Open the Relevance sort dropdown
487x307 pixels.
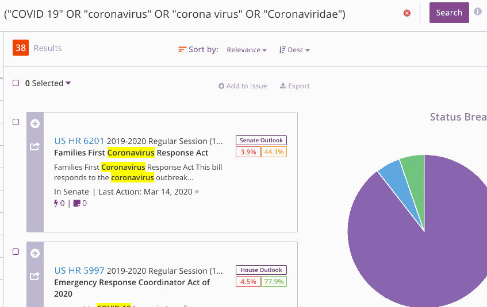pos(247,50)
